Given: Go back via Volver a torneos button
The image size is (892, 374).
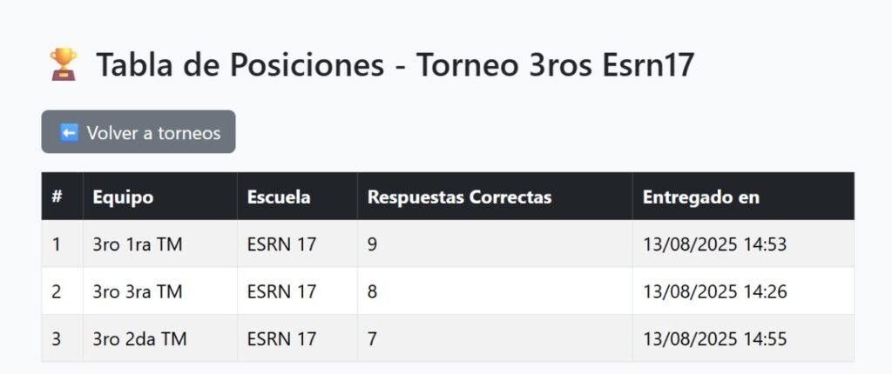Looking at the screenshot, I should click(139, 132).
